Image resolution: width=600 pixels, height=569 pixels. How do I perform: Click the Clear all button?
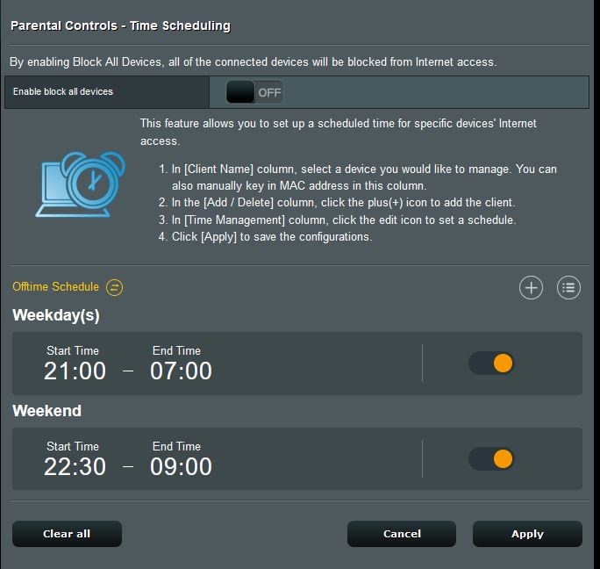point(67,533)
